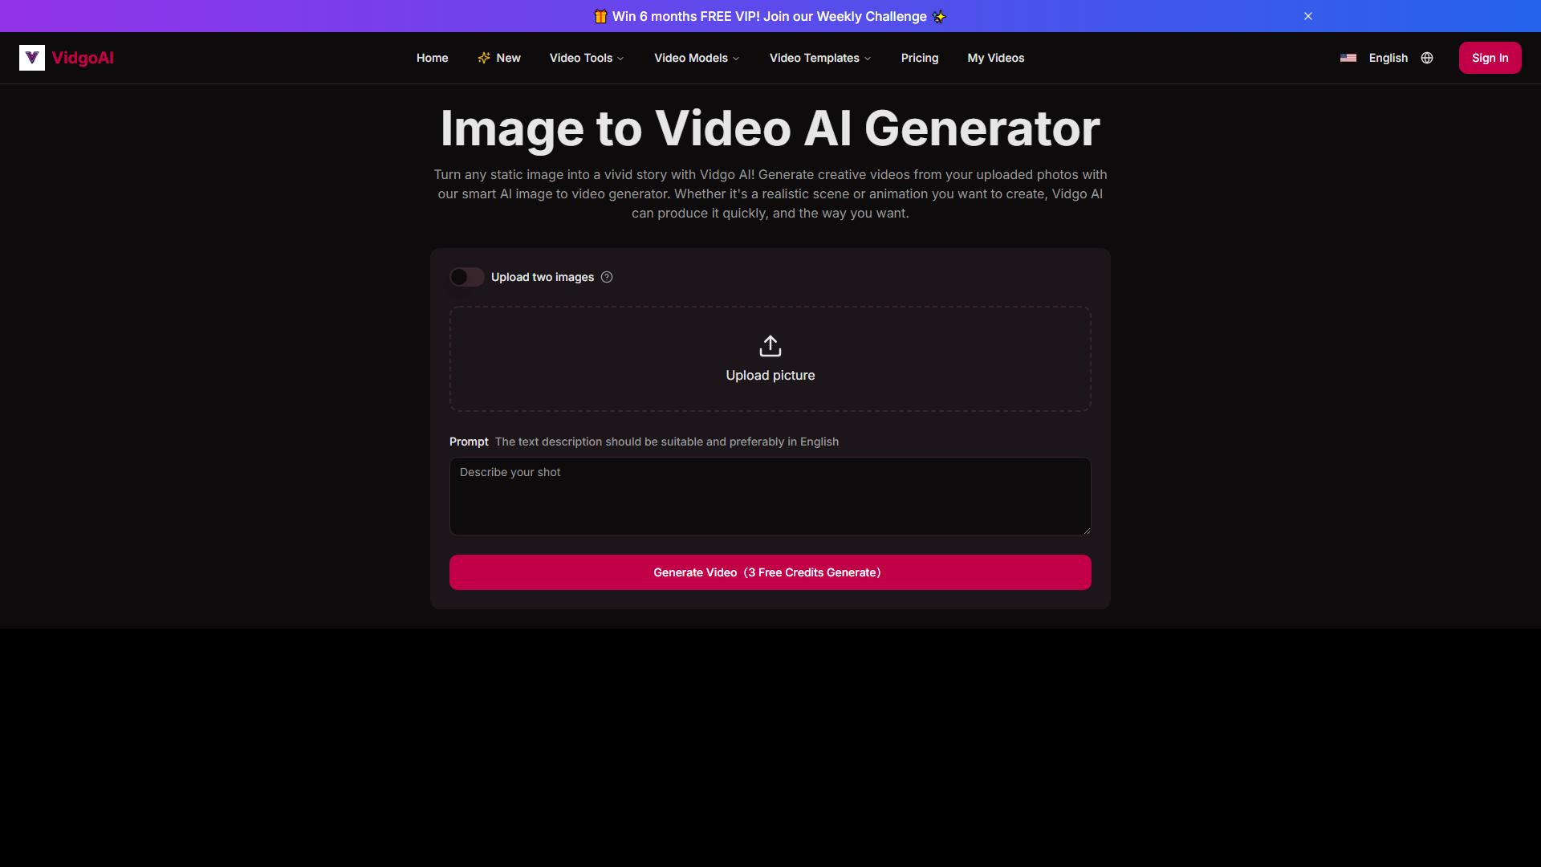Click the Generate Video button
Image resolution: width=1541 pixels, height=867 pixels.
(x=770, y=572)
